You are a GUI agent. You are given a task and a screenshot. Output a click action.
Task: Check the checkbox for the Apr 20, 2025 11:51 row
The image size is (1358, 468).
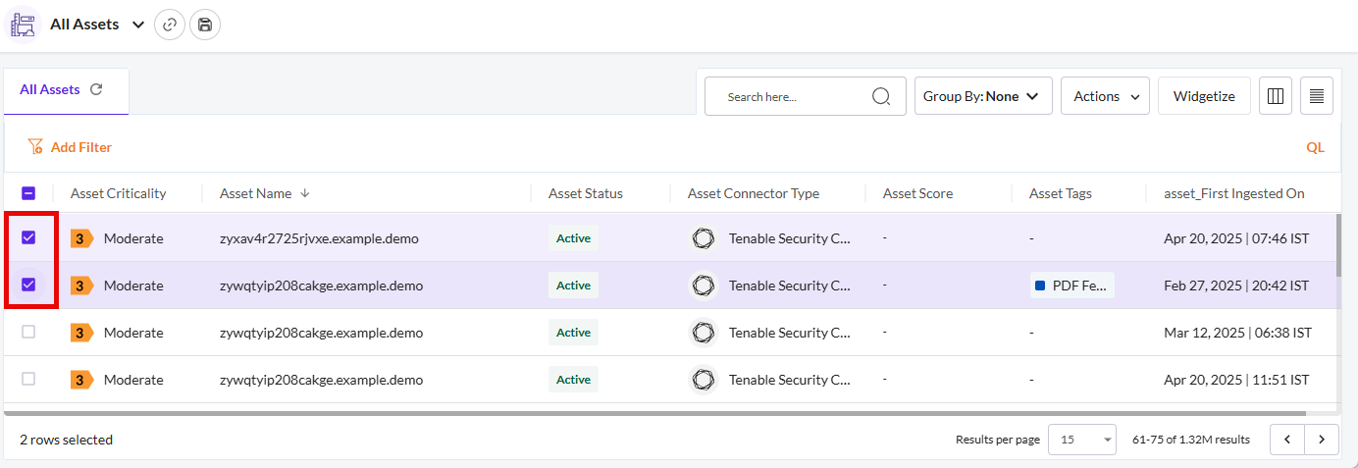28,379
